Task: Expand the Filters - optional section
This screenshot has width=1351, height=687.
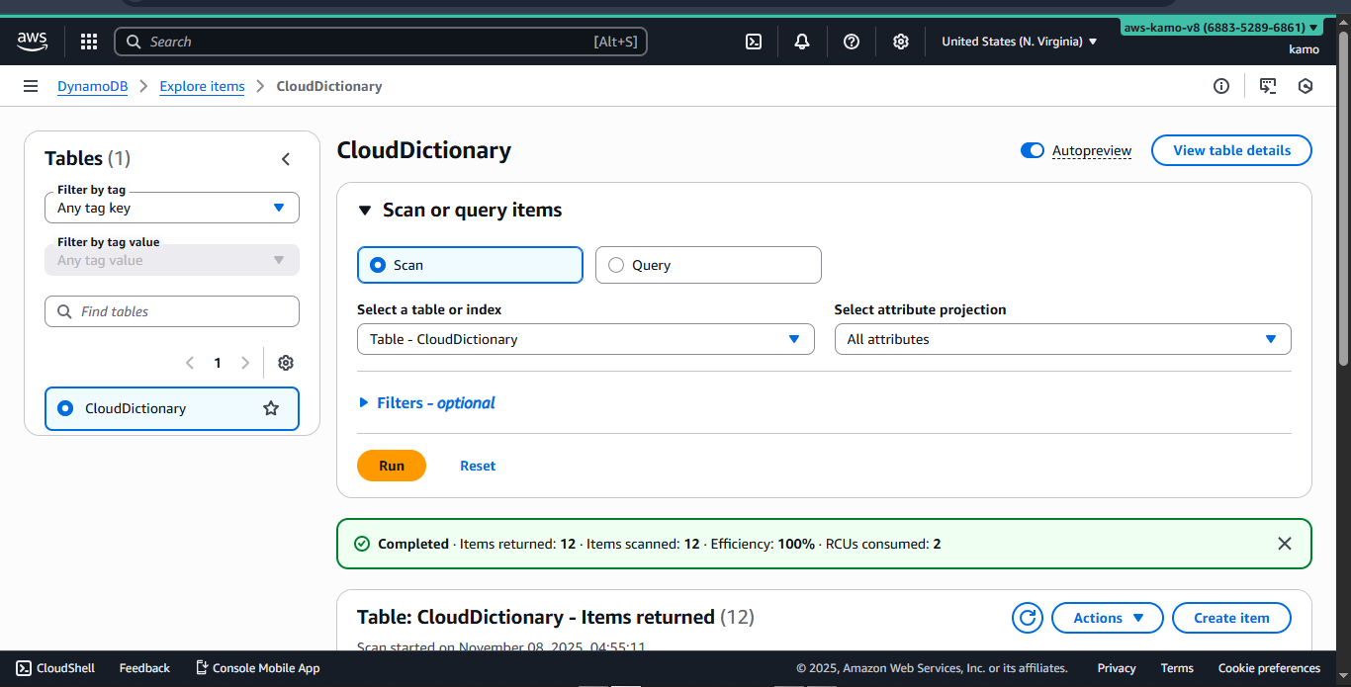Action: [x=425, y=402]
